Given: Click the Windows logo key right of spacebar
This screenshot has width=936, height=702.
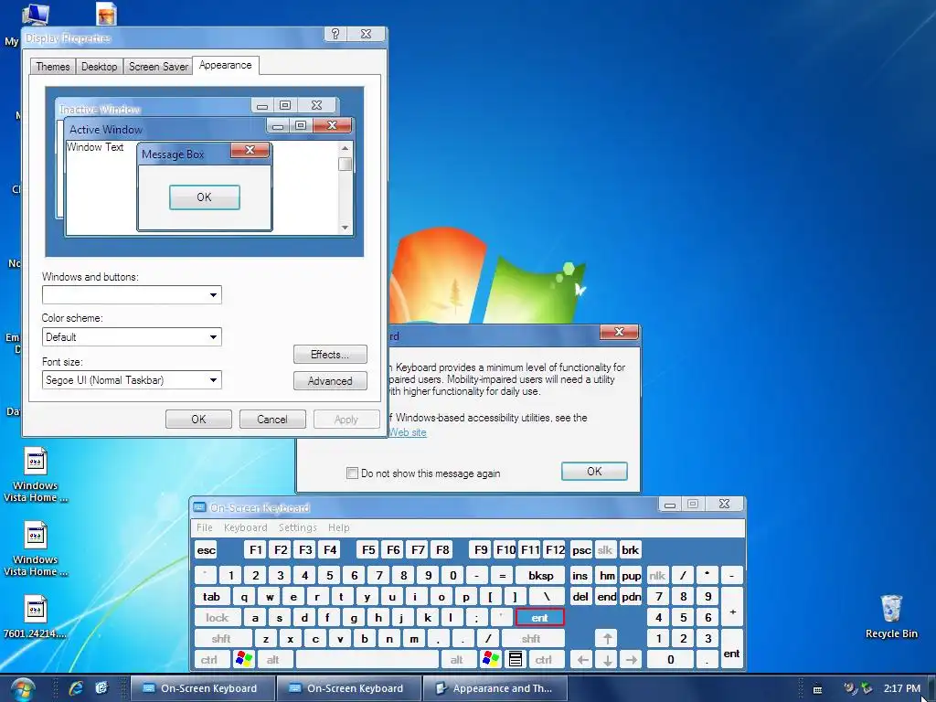Looking at the screenshot, I should tap(491, 660).
